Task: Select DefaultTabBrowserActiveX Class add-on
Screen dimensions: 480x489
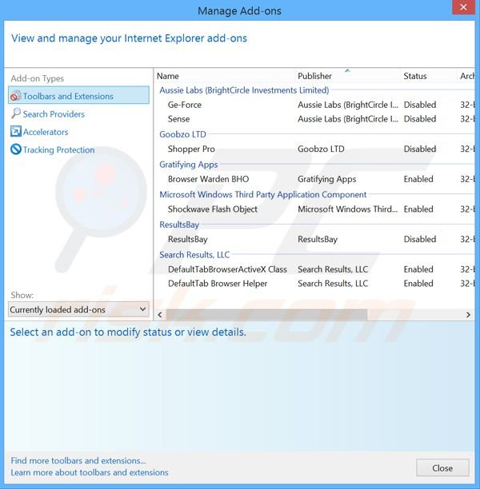Action: point(314,269)
